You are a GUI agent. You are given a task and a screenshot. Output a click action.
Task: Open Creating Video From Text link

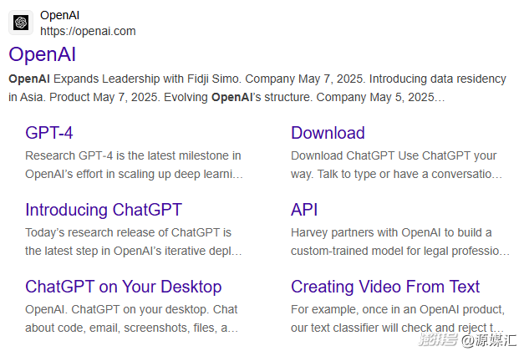pos(385,287)
